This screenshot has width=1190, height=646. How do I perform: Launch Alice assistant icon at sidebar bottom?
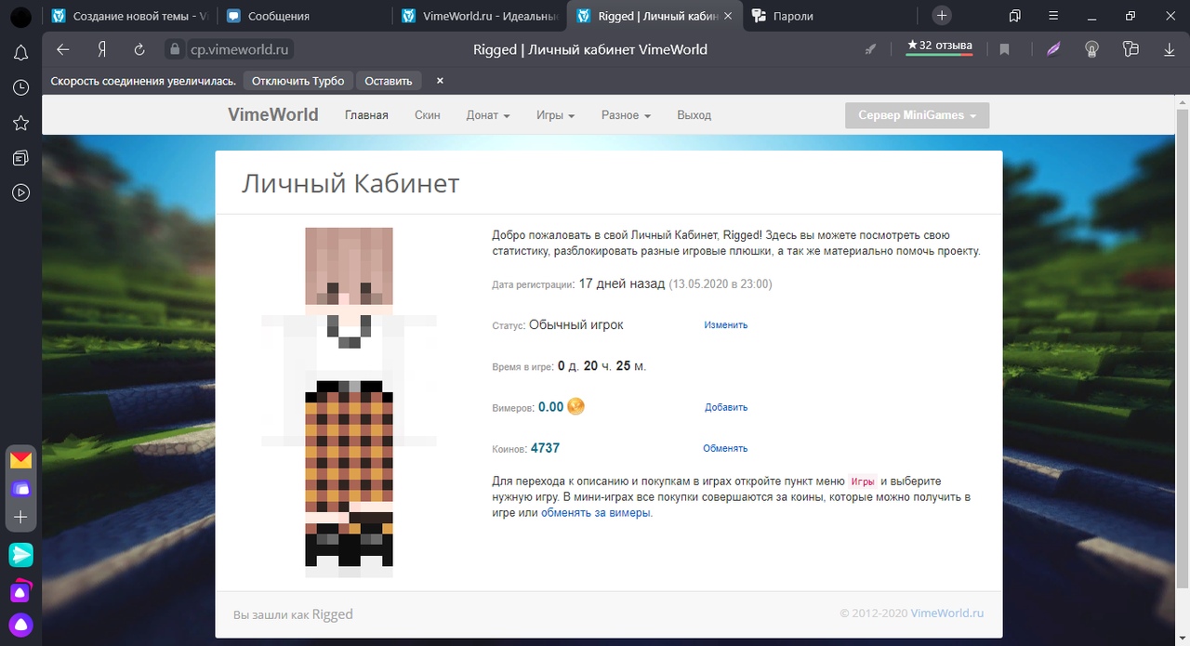click(20, 624)
